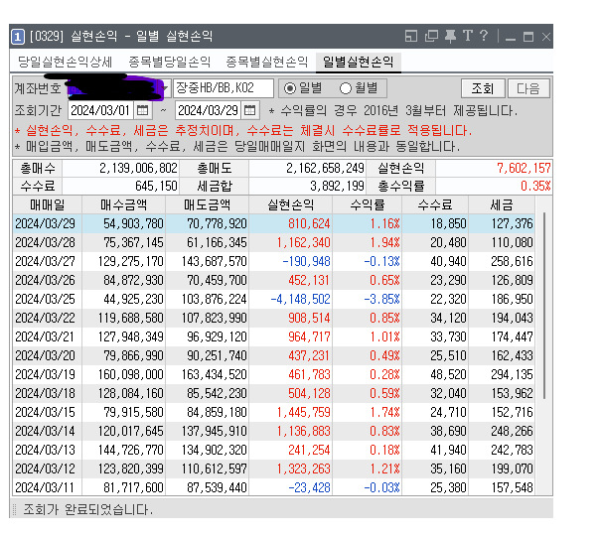Click total return rate 0.35%
This screenshot has width=601, height=535.
point(535,187)
